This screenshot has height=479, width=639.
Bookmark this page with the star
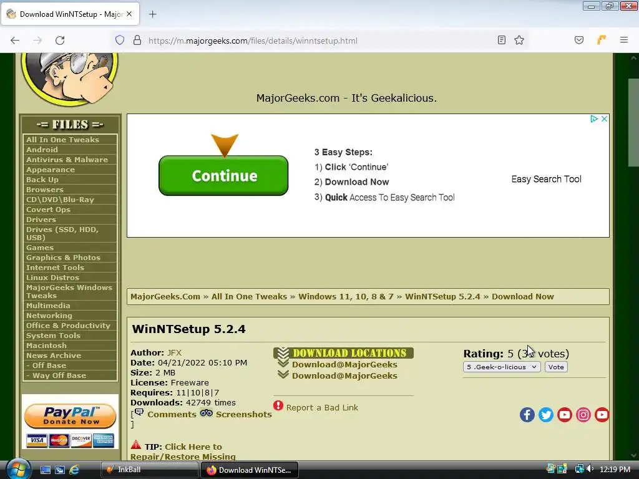pos(519,40)
